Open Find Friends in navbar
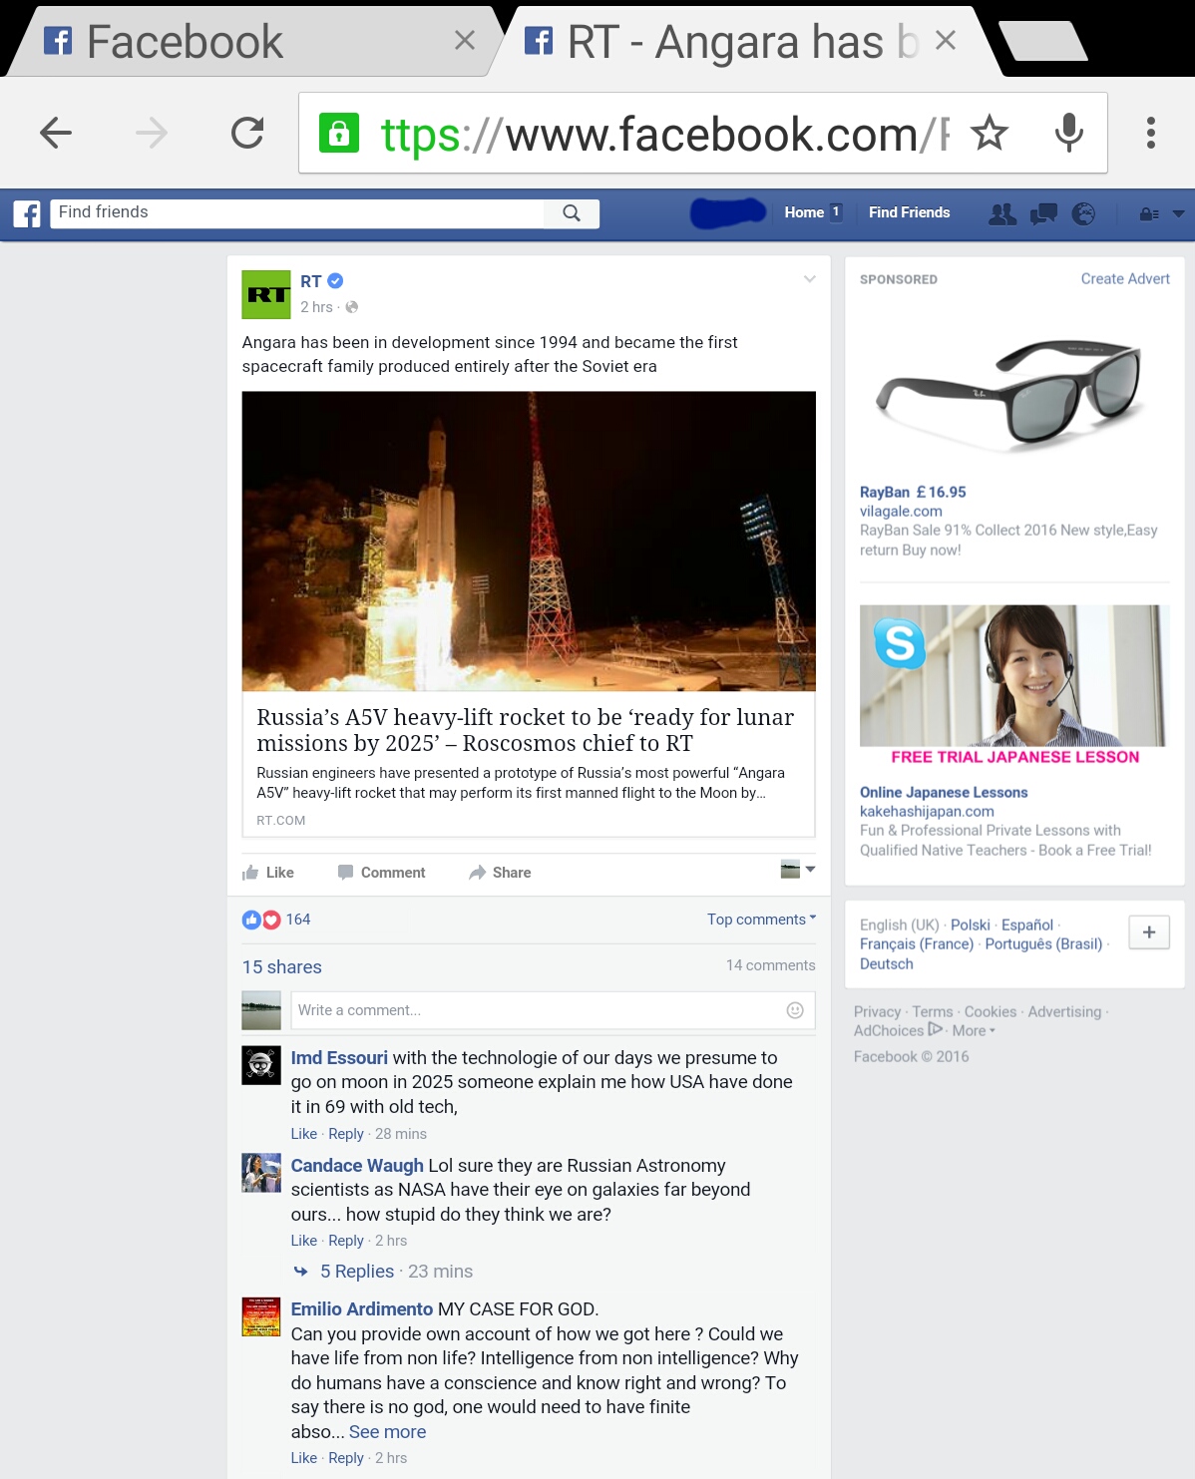The image size is (1195, 1479). pyautogui.click(x=909, y=212)
